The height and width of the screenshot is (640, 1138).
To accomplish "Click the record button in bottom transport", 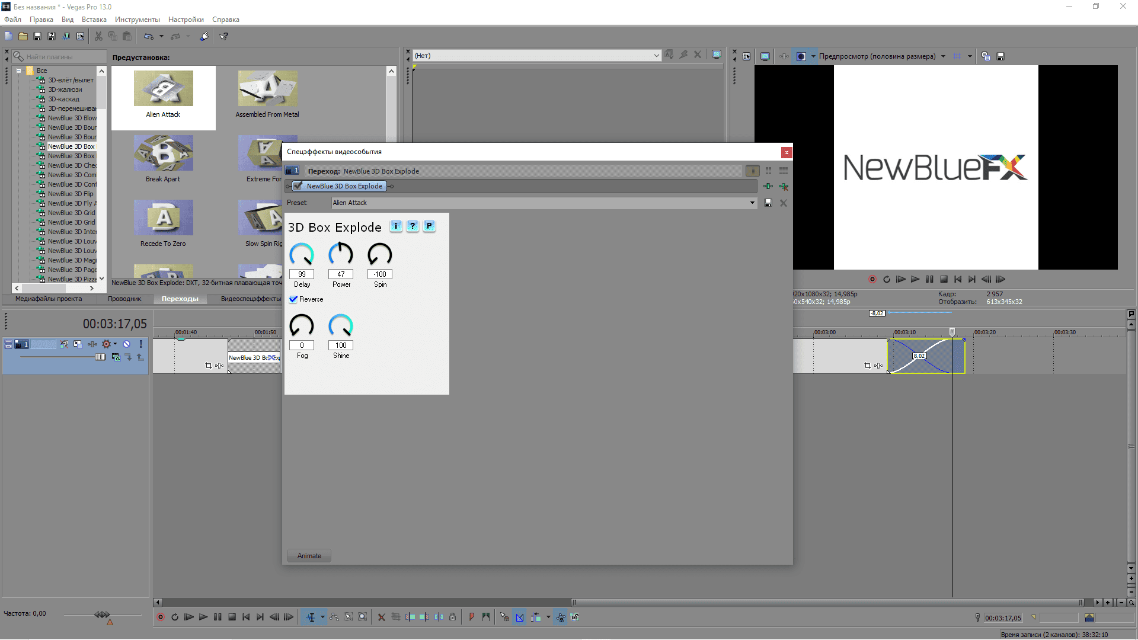I will point(161,617).
